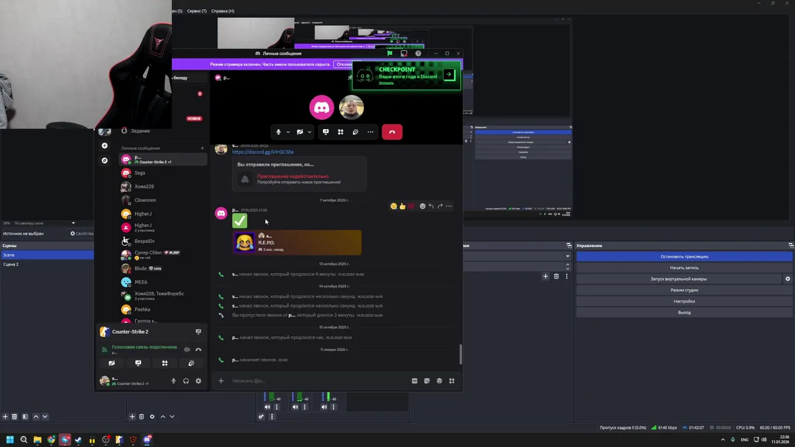Toggle noise suppression in voice panel

pos(187,350)
